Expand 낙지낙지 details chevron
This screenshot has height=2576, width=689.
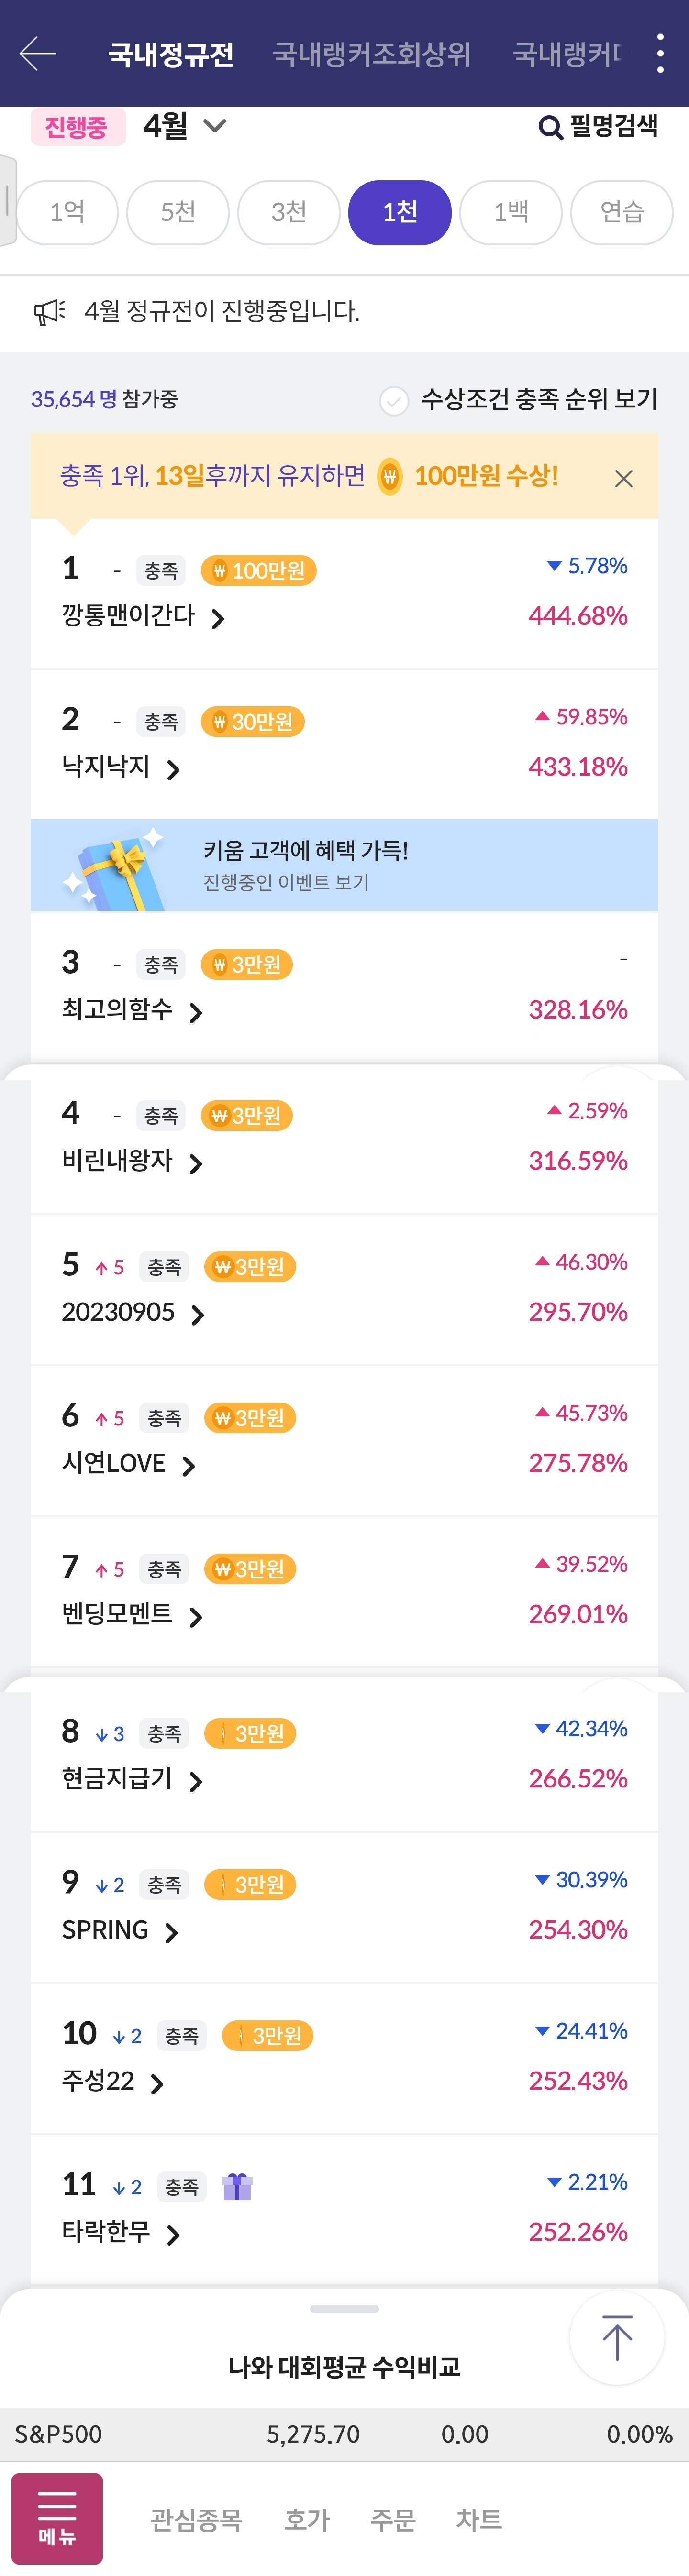[x=173, y=770]
